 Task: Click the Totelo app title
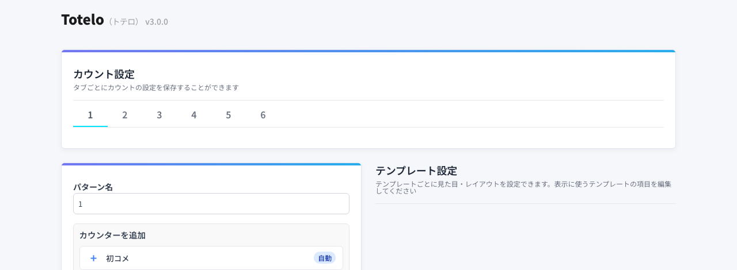click(82, 20)
